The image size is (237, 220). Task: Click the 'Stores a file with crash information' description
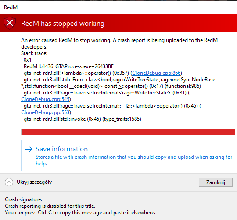(x=134, y=160)
